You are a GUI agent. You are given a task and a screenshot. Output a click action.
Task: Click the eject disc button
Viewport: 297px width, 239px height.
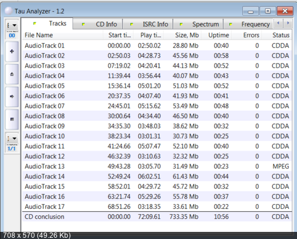tap(12, 74)
